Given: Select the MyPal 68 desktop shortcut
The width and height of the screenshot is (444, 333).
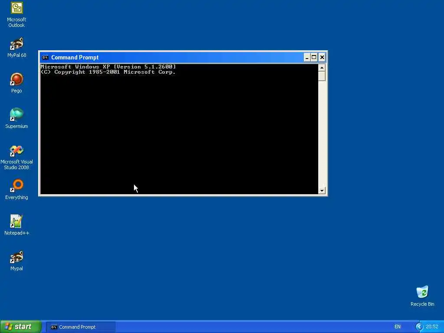Looking at the screenshot, I should (x=17, y=48).
